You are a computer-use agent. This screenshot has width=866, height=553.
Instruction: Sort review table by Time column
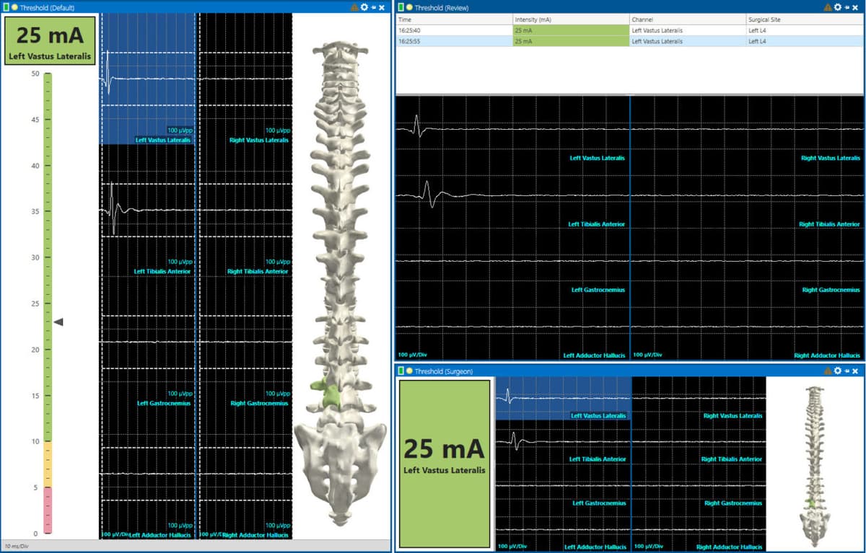point(453,19)
